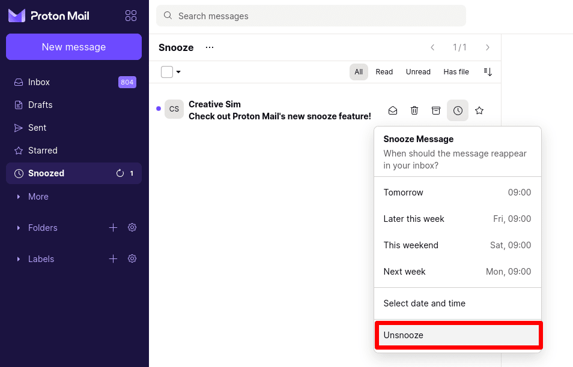The height and width of the screenshot is (367, 573).
Task: Click Unsnooze in the snooze menu
Action: [459, 335]
